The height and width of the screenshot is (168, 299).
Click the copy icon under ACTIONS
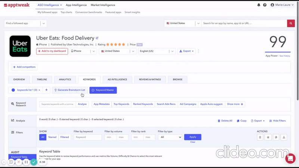coord(276,137)
